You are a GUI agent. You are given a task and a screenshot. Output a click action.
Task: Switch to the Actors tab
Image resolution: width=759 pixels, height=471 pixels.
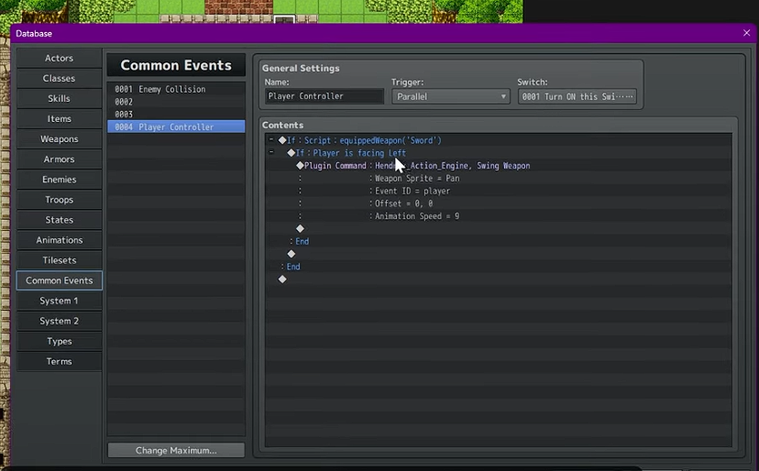pyautogui.click(x=60, y=58)
